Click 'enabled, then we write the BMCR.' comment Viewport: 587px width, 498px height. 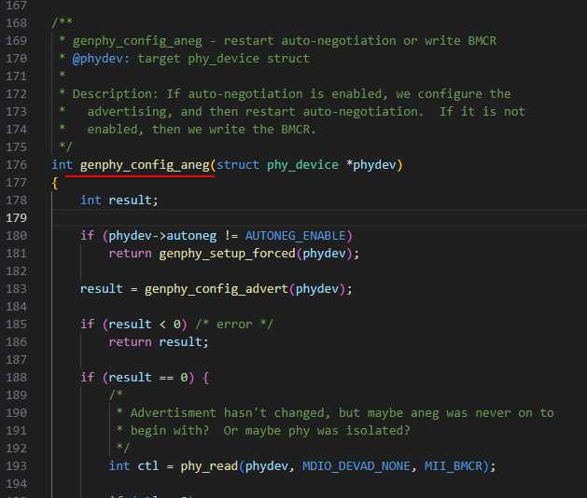(x=202, y=130)
